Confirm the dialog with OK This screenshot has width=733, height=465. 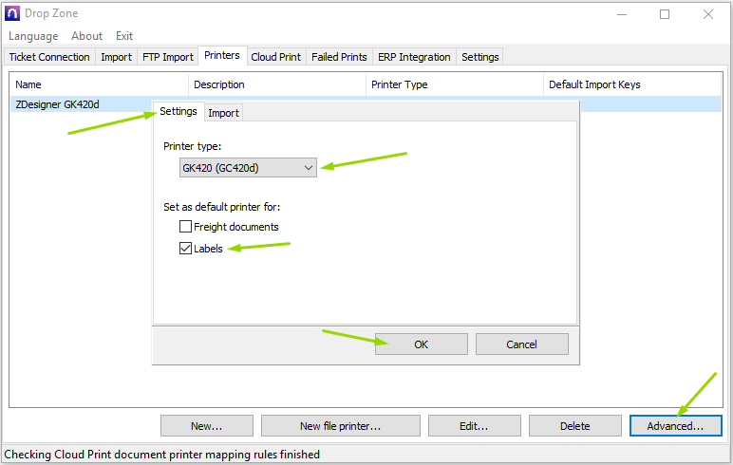(422, 344)
